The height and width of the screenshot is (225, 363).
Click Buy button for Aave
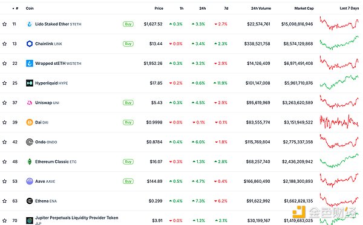[x=128, y=181]
